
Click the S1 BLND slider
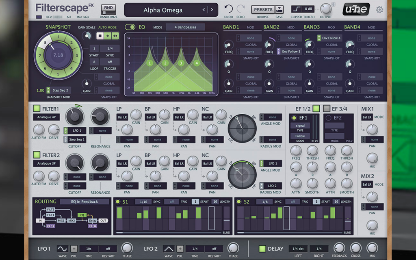[x=227, y=219]
